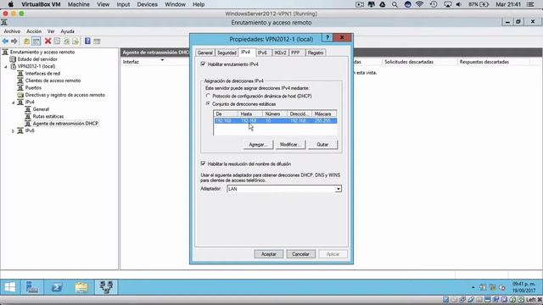Open the Ver menu

(51, 31)
